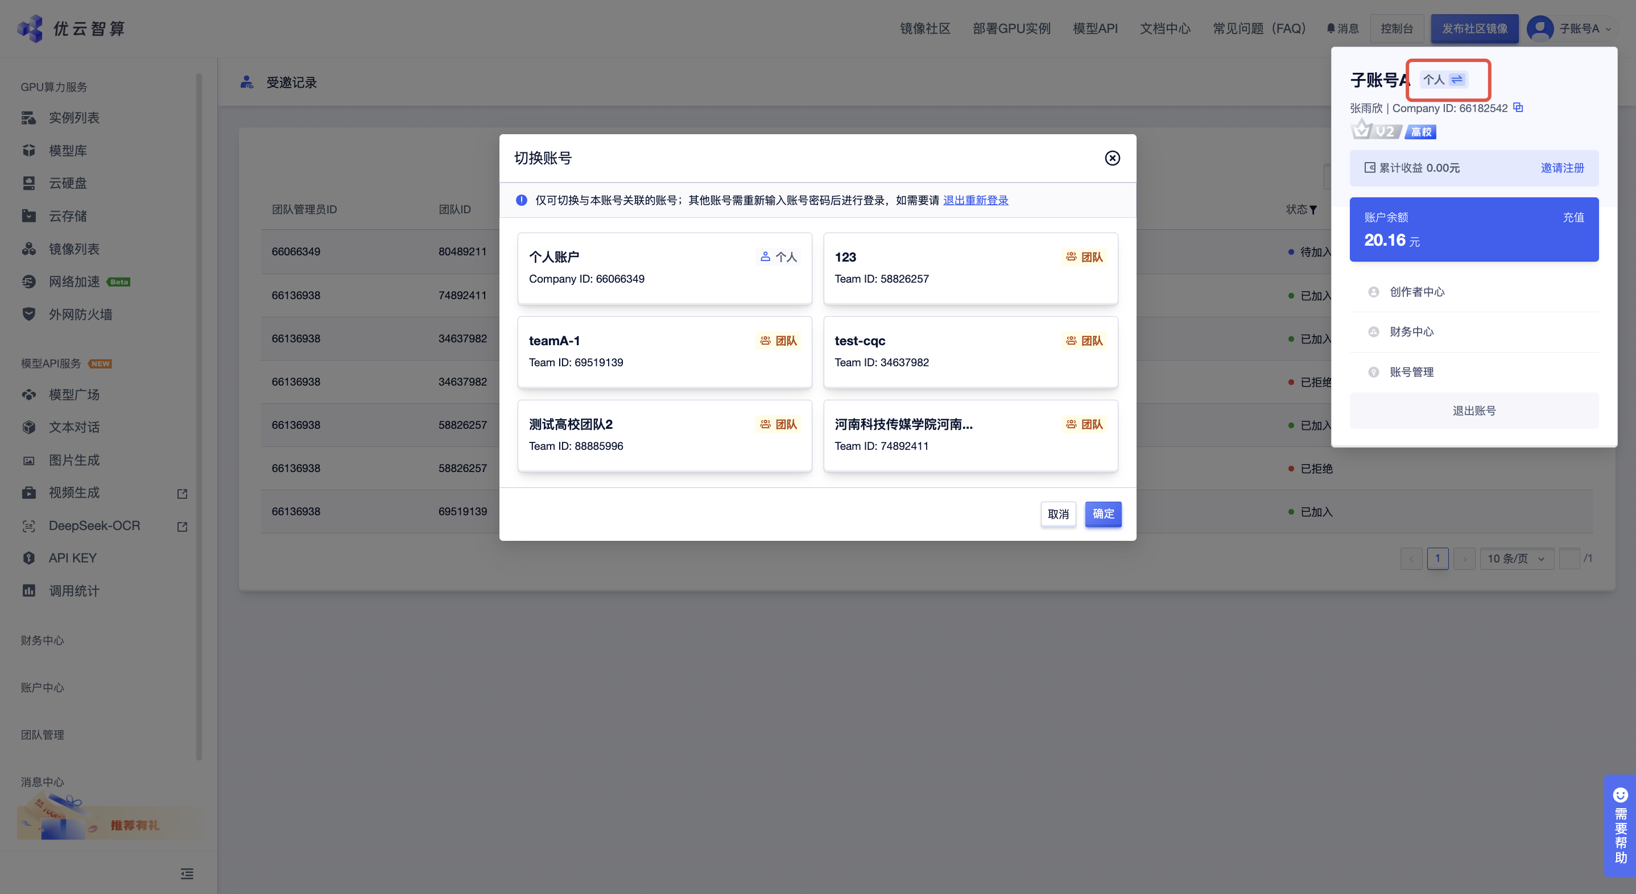Image resolution: width=1636 pixels, height=894 pixels.
Task: Click the 退出重新登录 link
Action: click(x=975, y=200)
